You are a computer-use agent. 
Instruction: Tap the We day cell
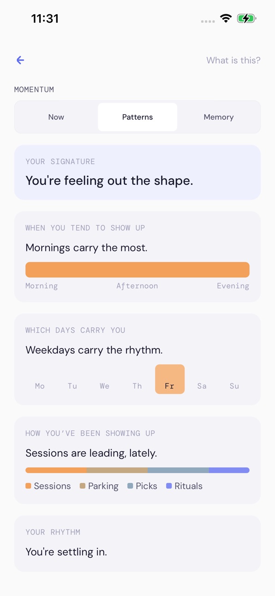coord(105,386)
